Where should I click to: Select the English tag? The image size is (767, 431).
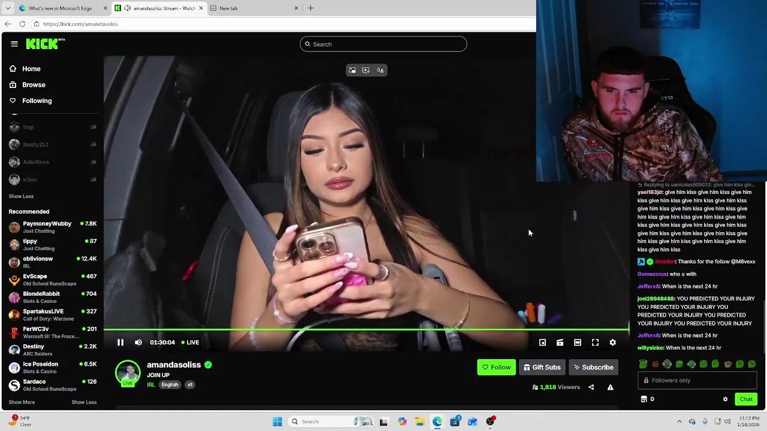click(170, 385)
